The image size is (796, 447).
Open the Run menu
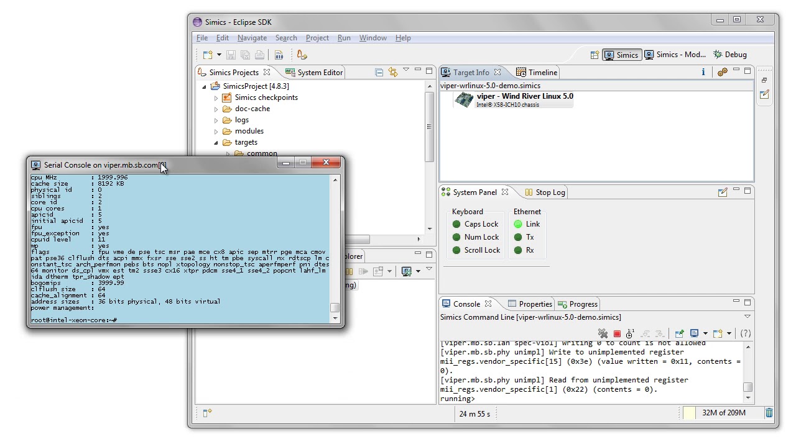[x=344, y=38]
